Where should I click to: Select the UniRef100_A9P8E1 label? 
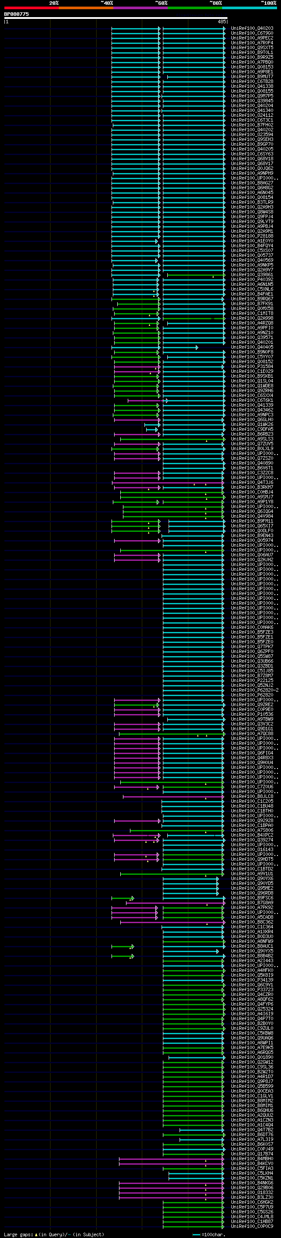pyautogui.click(x=252, y=72)
